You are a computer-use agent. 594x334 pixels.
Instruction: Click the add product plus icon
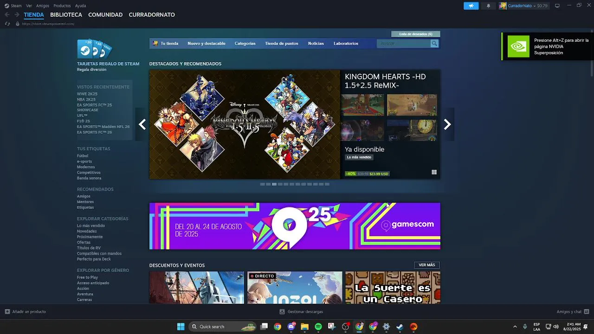click(x=7, y=312)
